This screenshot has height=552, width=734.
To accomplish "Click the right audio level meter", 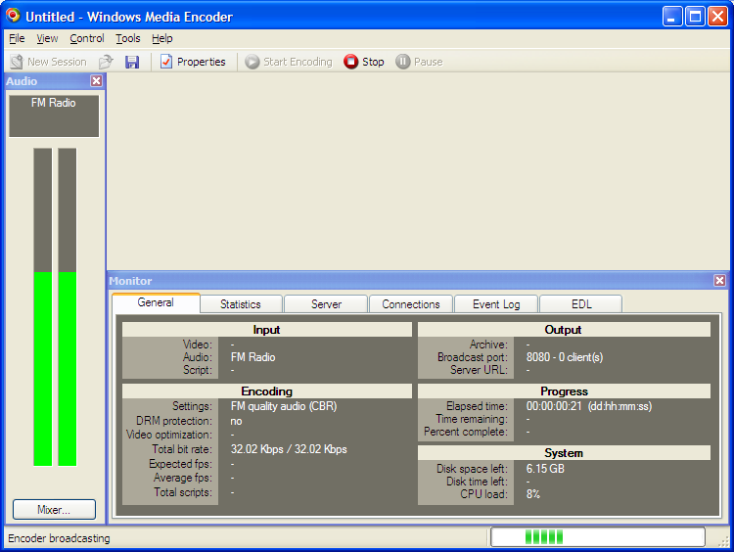I will point(67,306).
